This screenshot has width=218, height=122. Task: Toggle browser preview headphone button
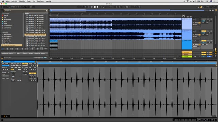point(2,49)
